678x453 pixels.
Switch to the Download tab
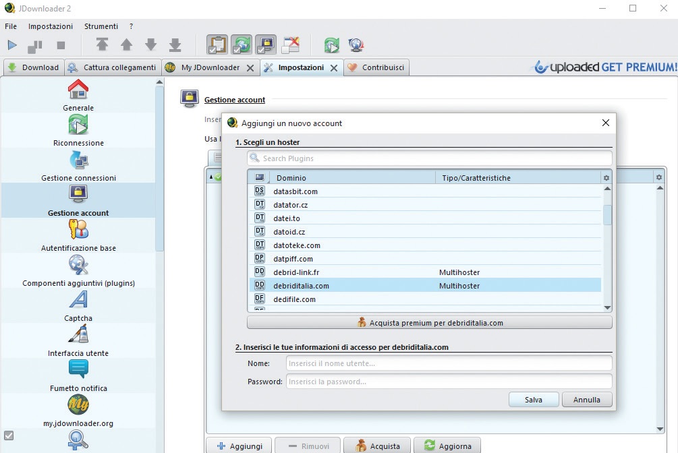tap(34, 67)
